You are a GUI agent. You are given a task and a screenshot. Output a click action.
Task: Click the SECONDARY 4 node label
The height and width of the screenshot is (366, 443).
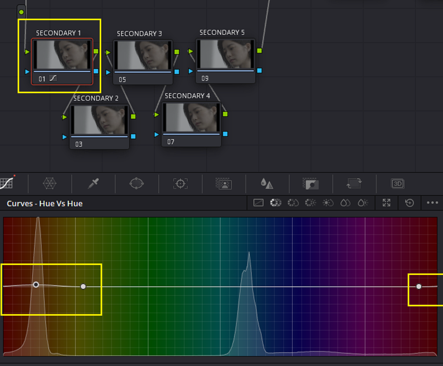(x=187, y=96)
